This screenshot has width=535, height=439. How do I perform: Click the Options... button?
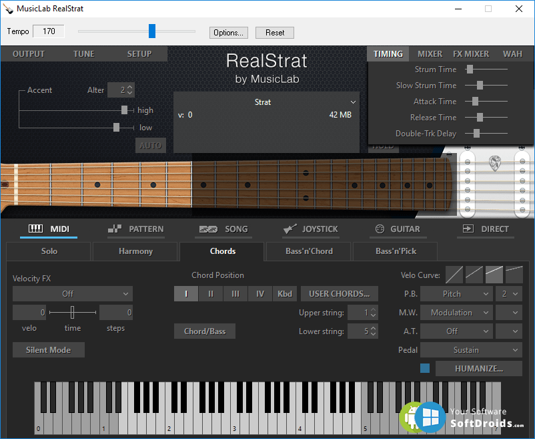[x=229, y=33]
